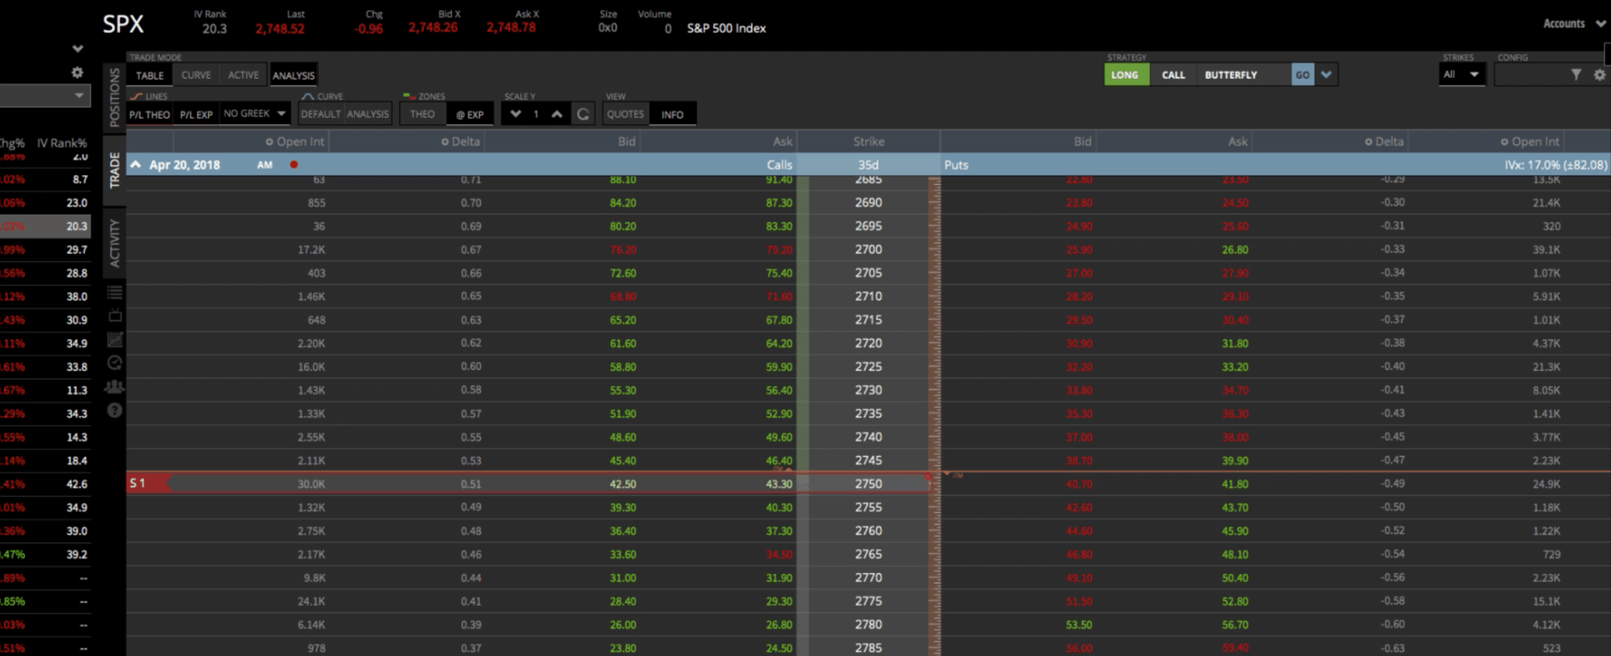Click the clock history icon in sidebar
The height and width of the screenshot is (656, 1611).
[114, 362]
